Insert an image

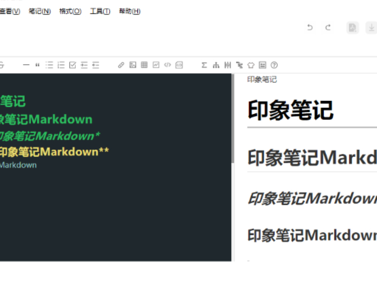point(133,65)
